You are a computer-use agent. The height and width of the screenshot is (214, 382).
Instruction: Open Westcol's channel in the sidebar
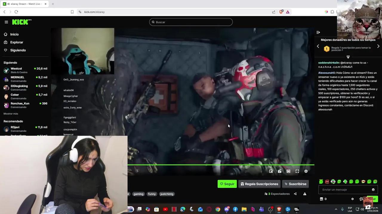coord(25,70)
